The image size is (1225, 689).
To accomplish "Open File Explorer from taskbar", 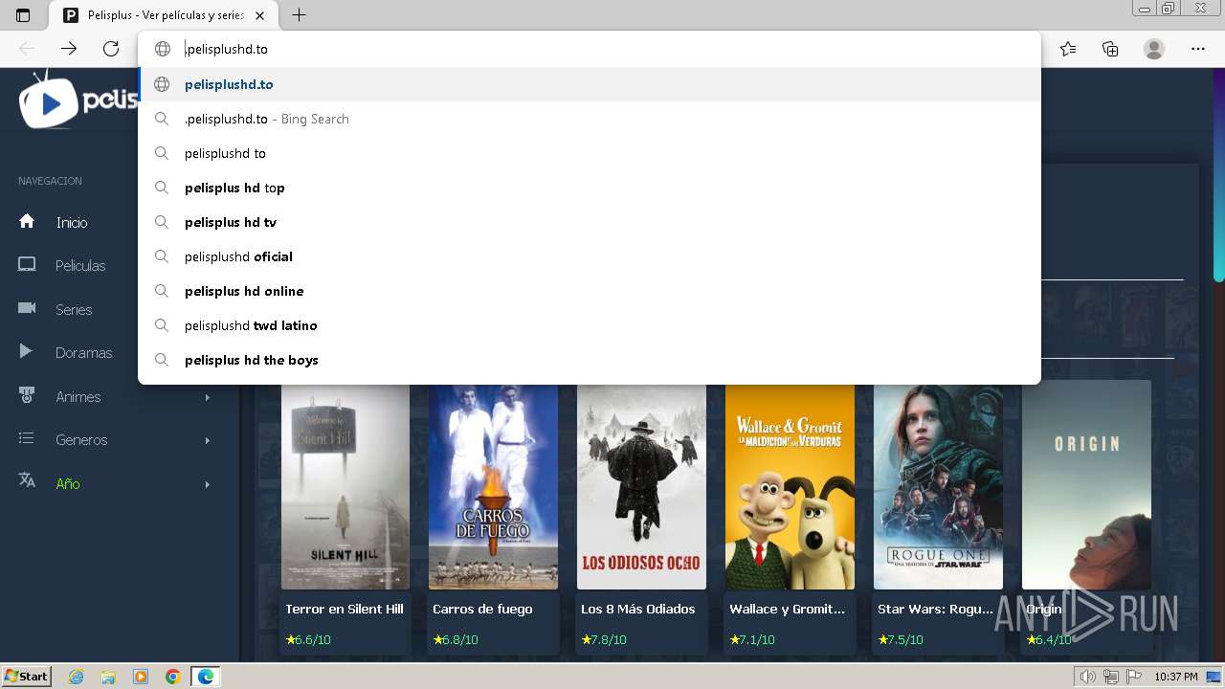I will click(108, 677).
